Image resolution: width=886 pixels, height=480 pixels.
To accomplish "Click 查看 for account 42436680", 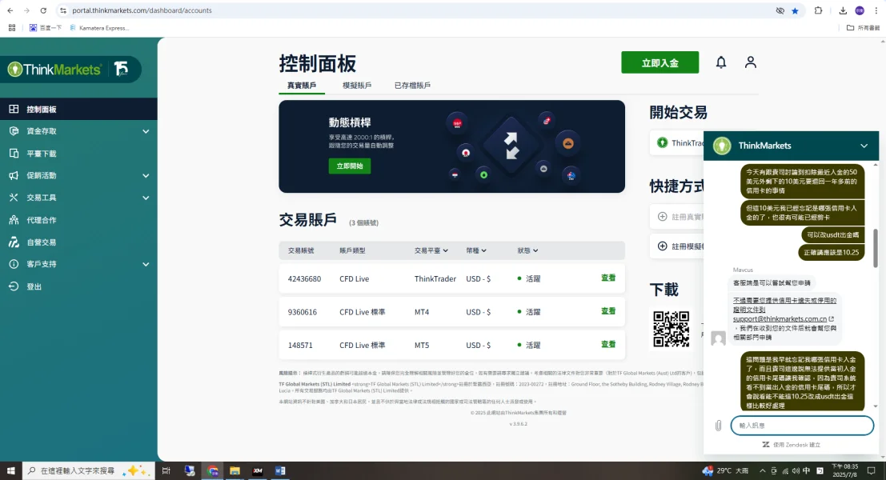I will click(608, 278).
